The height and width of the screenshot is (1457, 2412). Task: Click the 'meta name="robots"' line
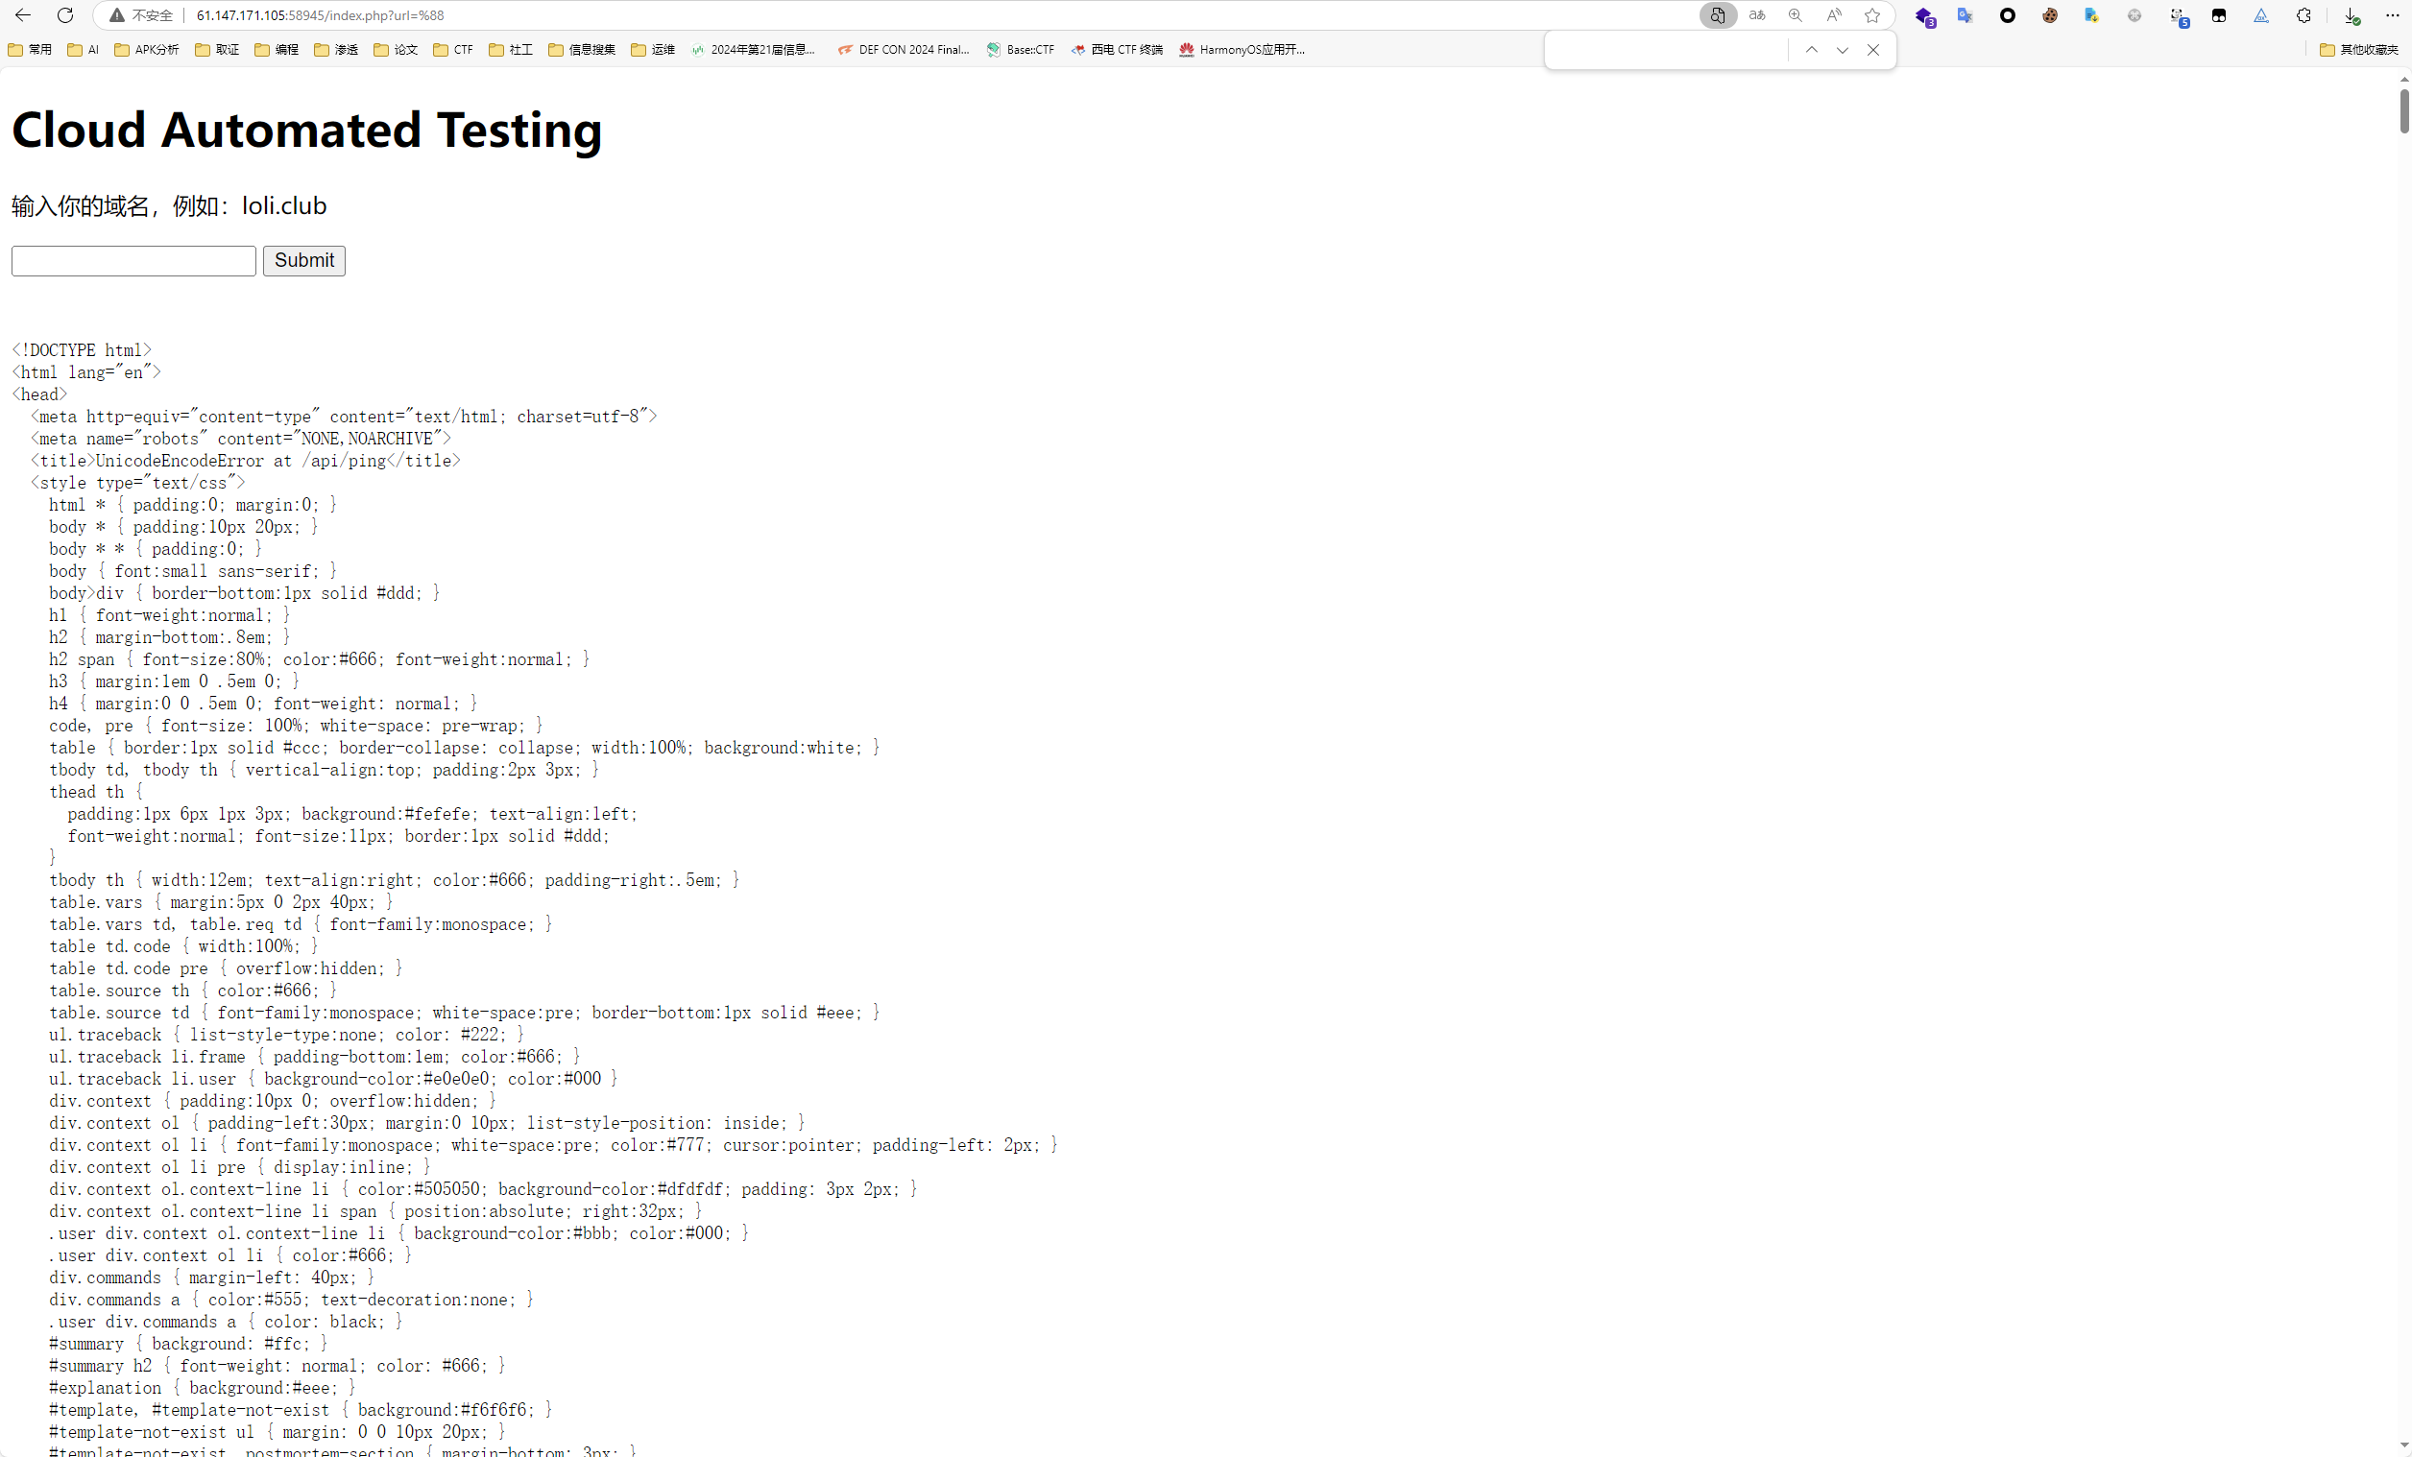(x=241, y=439)
